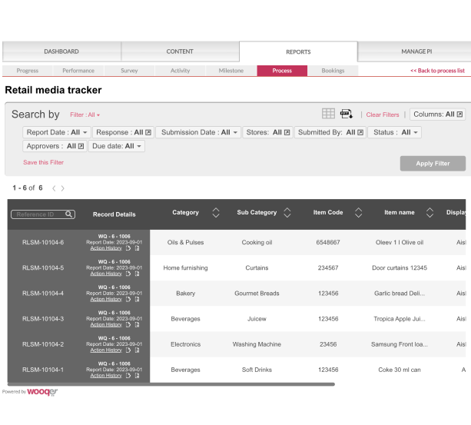Screen dimensions: 471x425
Task: Go to previous page of results
Action: point(54,188)
